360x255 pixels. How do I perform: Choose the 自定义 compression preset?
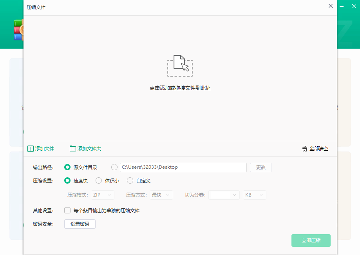130,181
